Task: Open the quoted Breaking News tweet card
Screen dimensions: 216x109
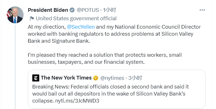Action: click(117, 89)
